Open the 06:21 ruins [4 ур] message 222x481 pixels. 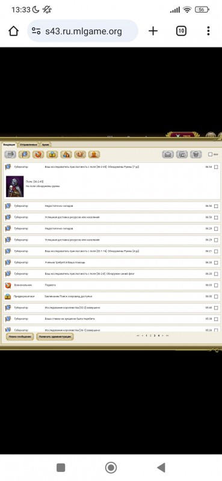(92, 251)
